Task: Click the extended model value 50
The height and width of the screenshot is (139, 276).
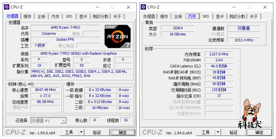Action: 82,66
